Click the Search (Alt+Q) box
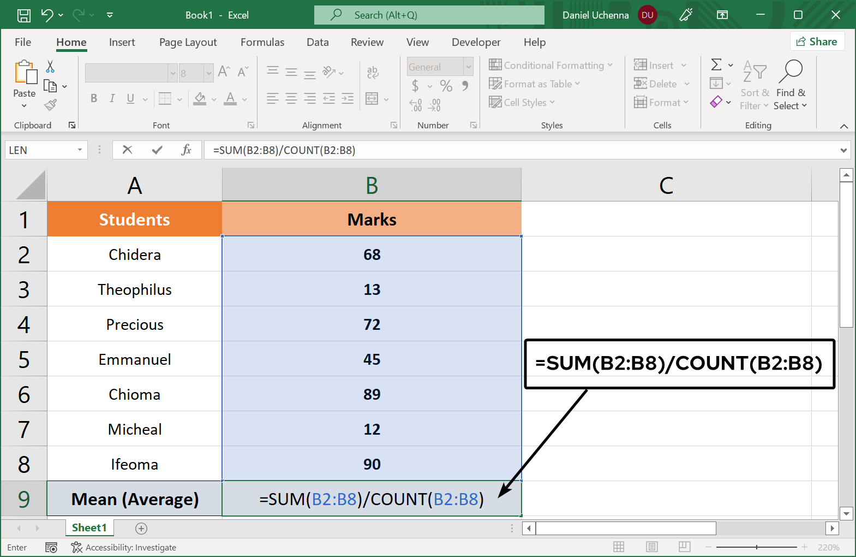This screenshot has width=856, height=557. click(x=429, y=15)
